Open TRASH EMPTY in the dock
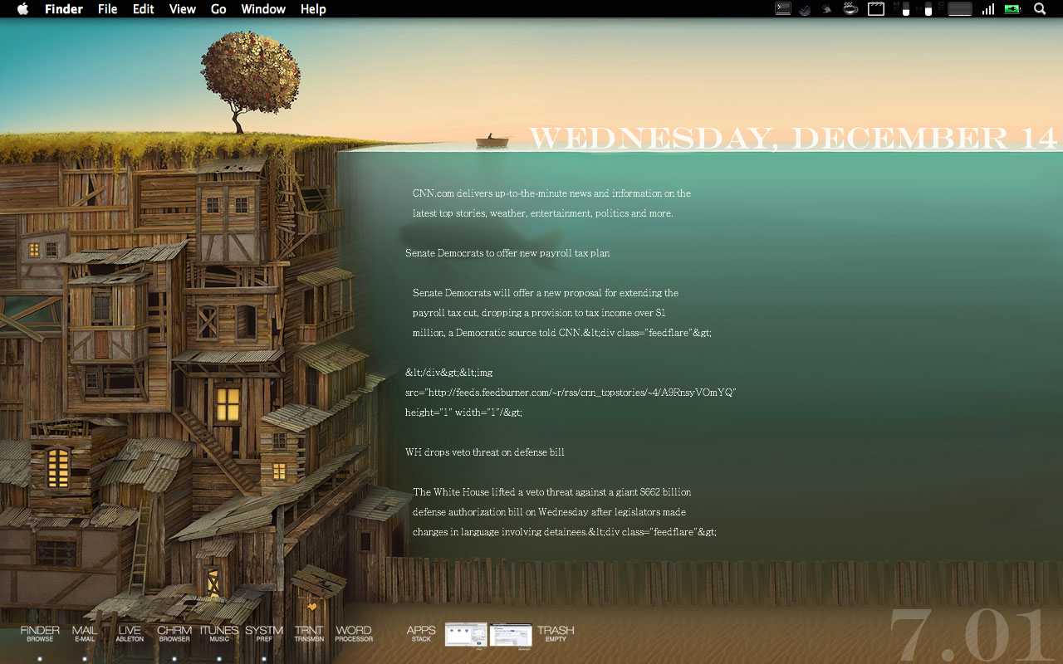Image resolution: width=1063 pixels, height=664 pixels. click(556, 634)
